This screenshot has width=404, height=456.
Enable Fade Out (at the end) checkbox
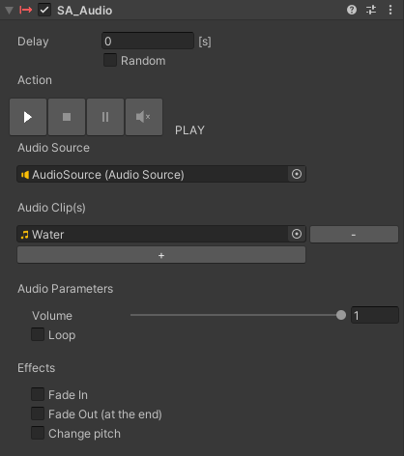pyautogui.click(x=38, y=413)
